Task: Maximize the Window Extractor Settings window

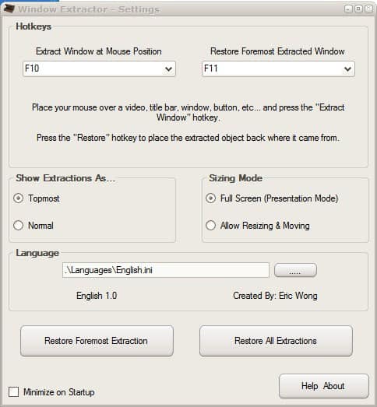Action: click(358, 9)
